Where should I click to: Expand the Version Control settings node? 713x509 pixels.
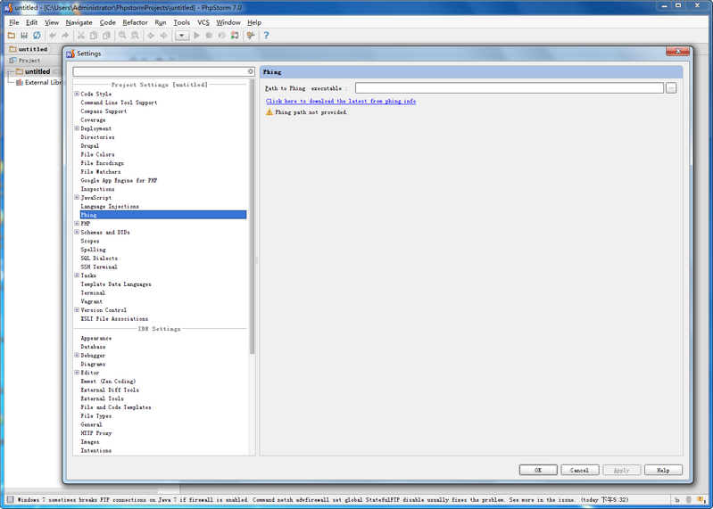click(x=77, y=309)
